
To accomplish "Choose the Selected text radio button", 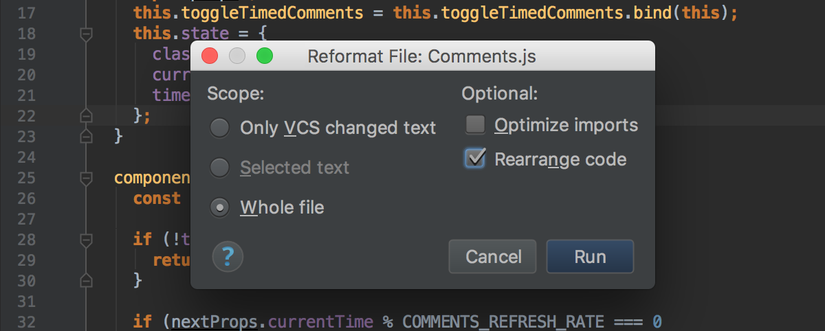I will pyautogui.click(x=220, y=168).
